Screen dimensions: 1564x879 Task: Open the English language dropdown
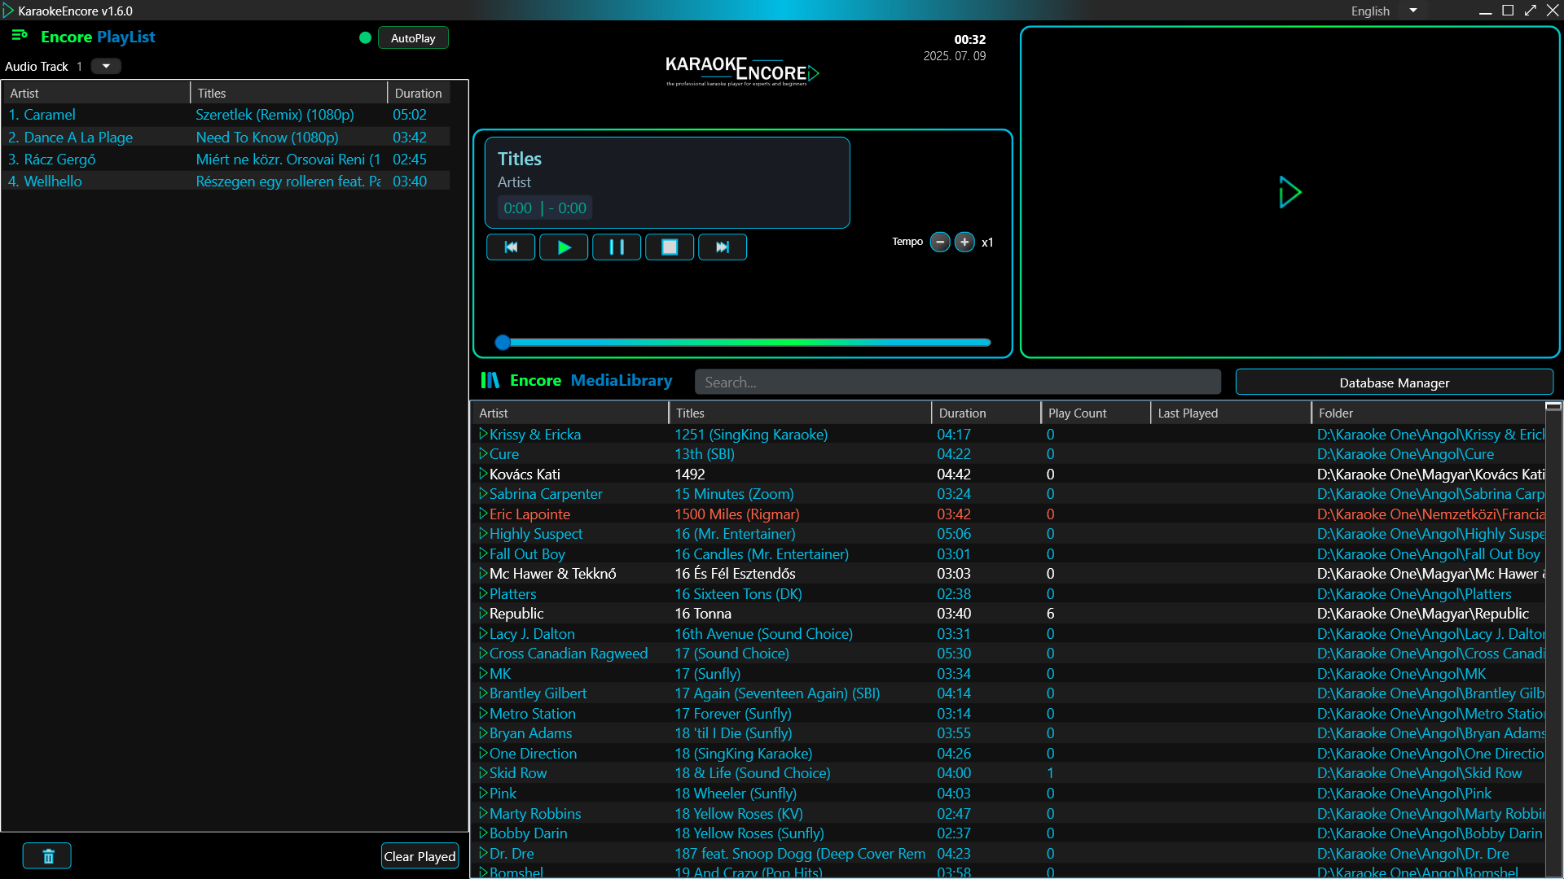pyautogui.click(x=1413, y=11)
